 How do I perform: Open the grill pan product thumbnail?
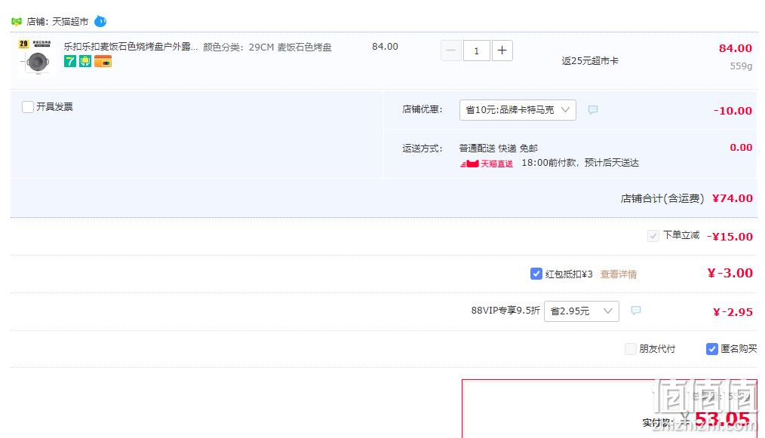(x=37, y=57)
